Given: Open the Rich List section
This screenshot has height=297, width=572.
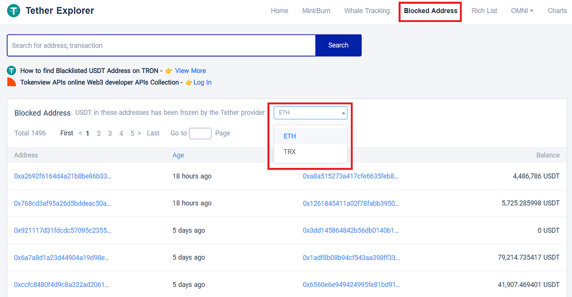Looking at the screenshot, I should tap(484, 11).
